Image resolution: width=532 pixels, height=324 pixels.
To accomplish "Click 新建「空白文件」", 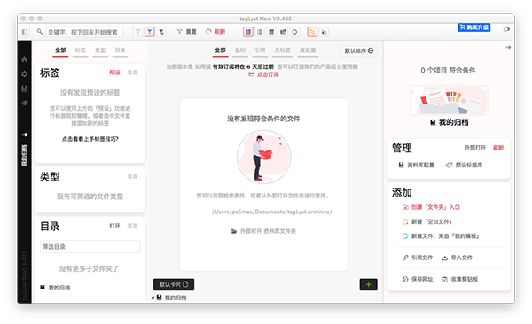I will (427, 221).
